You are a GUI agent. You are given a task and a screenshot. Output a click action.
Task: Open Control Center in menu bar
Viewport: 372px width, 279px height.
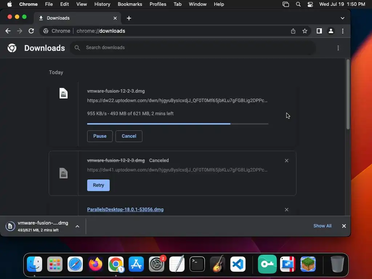310,4
